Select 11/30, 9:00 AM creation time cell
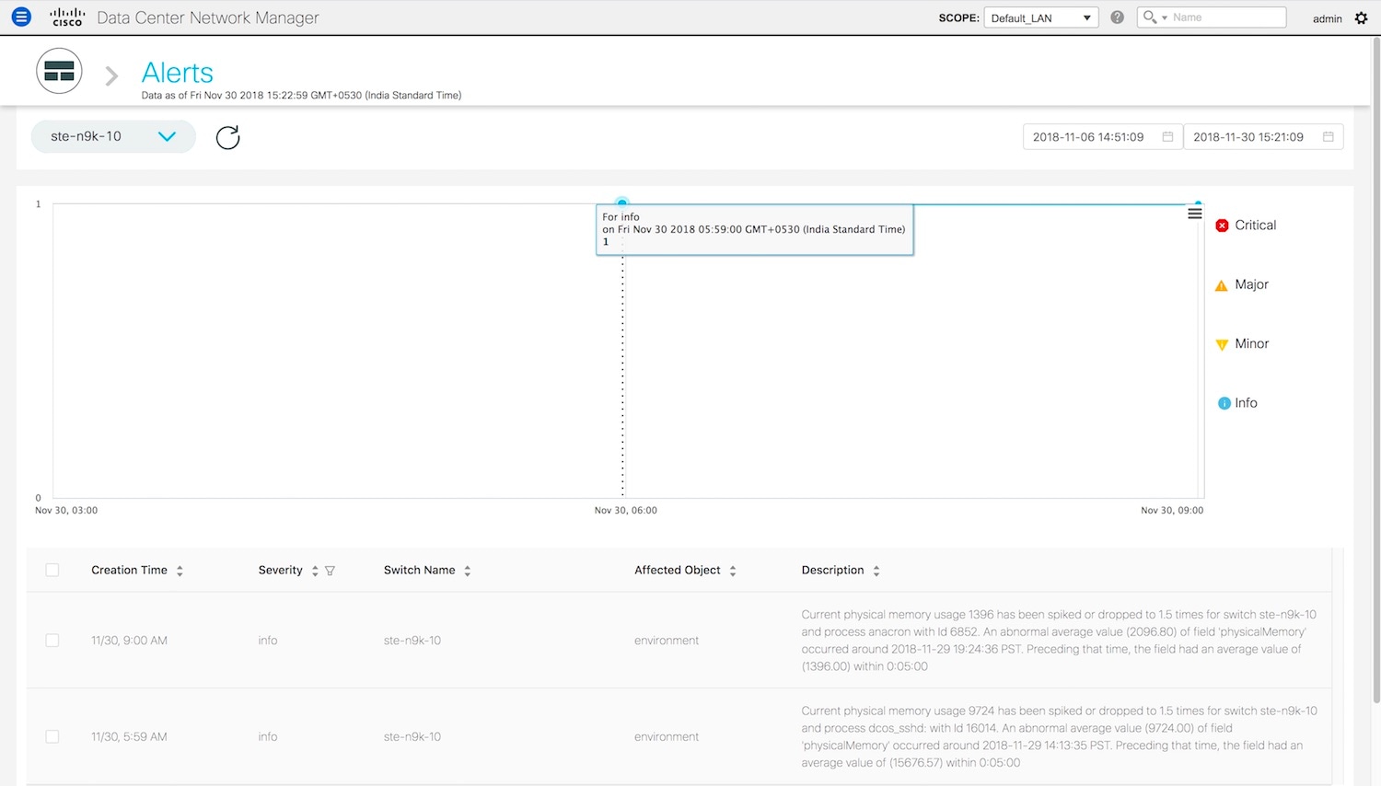The image size is (1381, 786). pyautogui.click(x=129, y=641)
